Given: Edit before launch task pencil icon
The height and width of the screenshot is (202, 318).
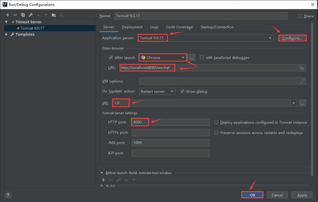Looking at the screenshot, I should [x=119, y=180].
